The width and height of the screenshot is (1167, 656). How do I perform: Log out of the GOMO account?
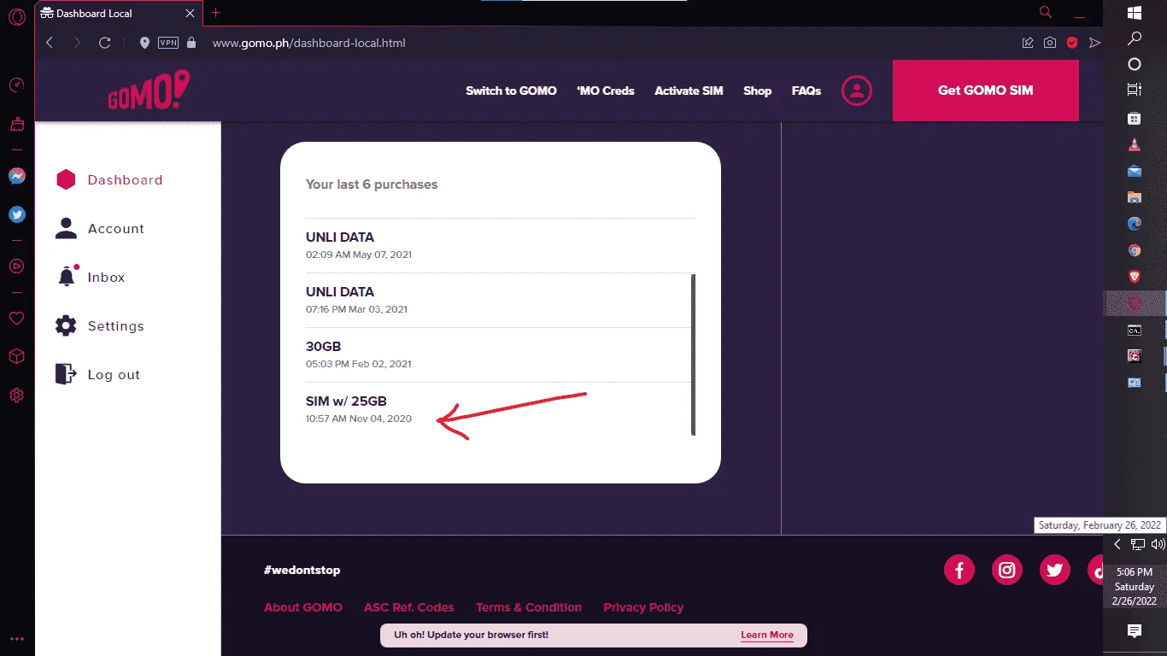pyautogui.click(x=97, y=375)
